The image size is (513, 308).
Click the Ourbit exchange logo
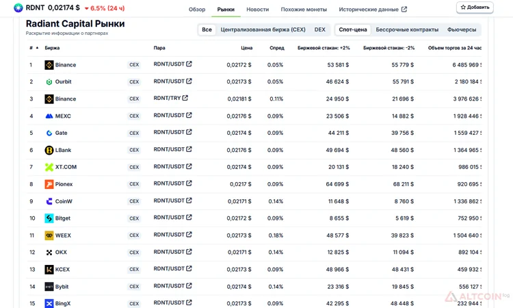pos(49,82)
